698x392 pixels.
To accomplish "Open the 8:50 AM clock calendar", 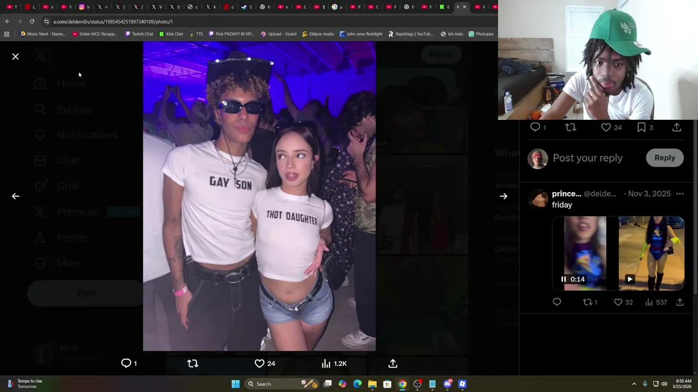I will [683, 384].
